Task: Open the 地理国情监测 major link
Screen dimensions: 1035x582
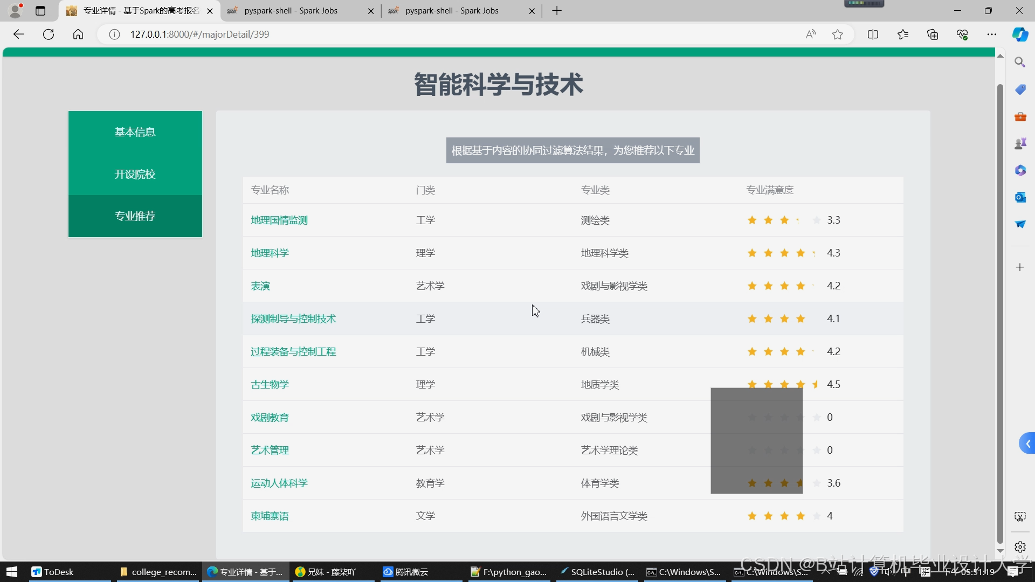Action: point(279,220)
